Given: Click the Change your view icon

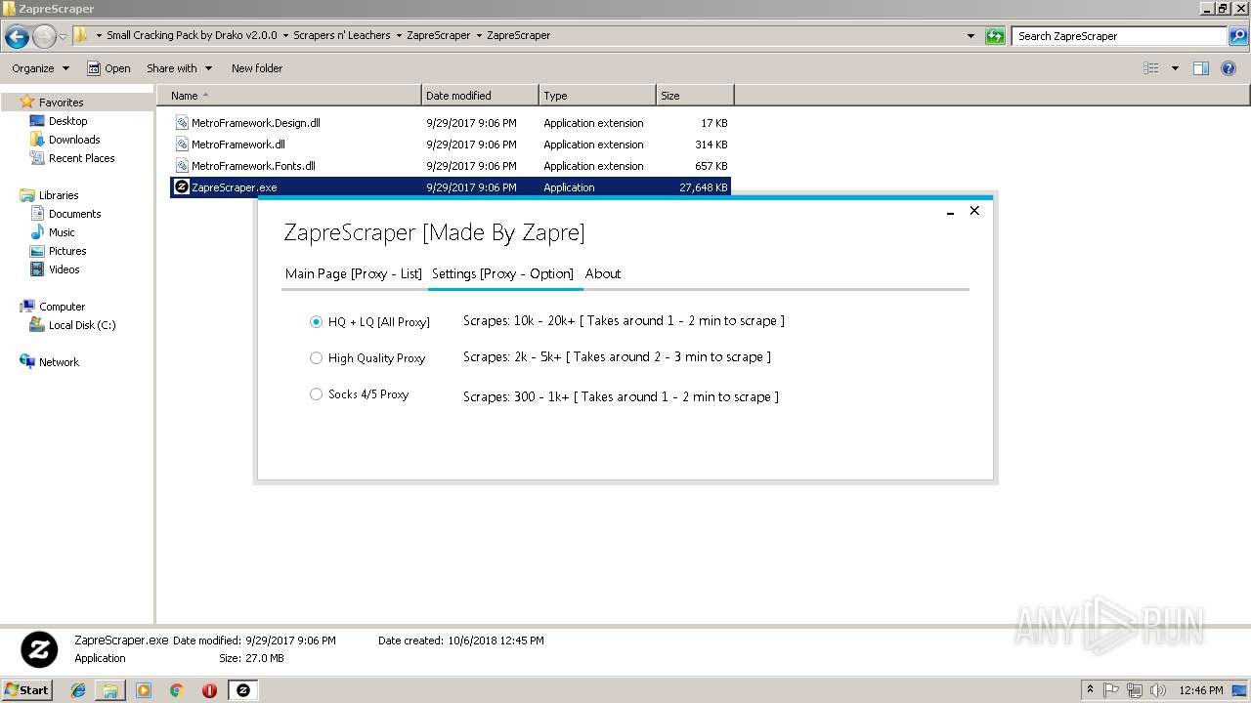Looking at the screenshot, I should click(x=1151, y=68).
